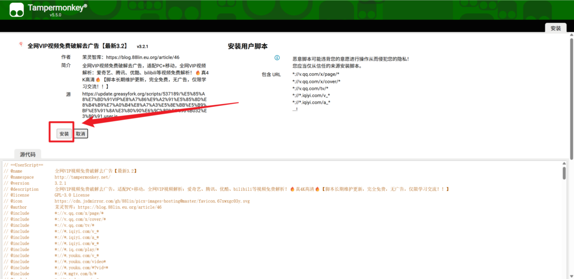The image size is (574, 279).
Task: Click the @include *.mgtv.com/b/* line
Action: 50,274
